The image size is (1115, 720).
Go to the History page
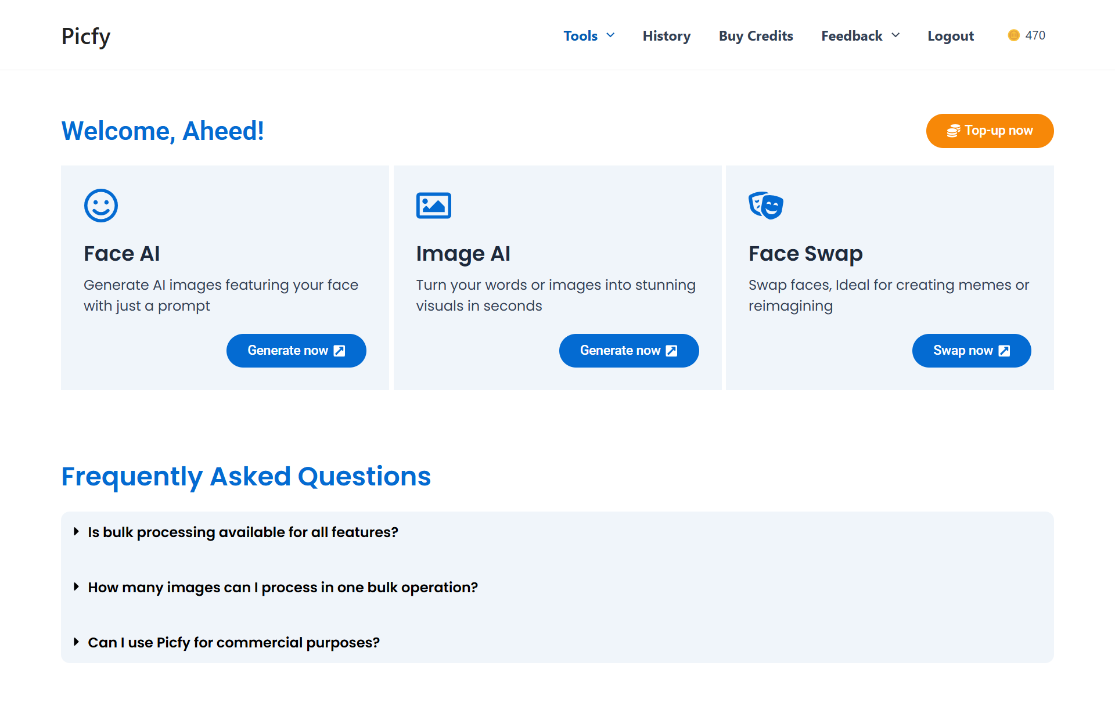point(666,36)
